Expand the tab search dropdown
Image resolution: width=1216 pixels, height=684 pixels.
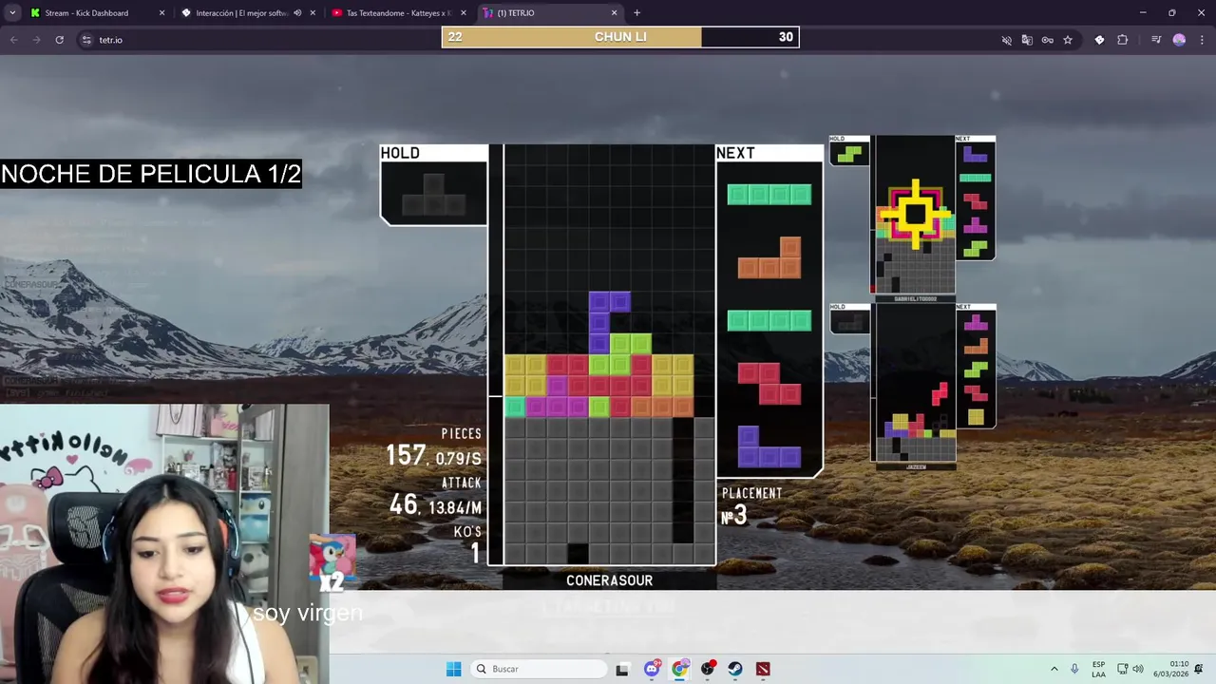coord(12,13)
